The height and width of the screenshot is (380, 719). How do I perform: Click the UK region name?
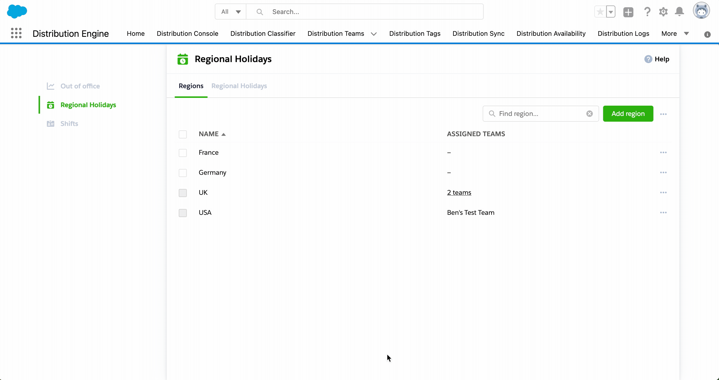click(203, 193)
